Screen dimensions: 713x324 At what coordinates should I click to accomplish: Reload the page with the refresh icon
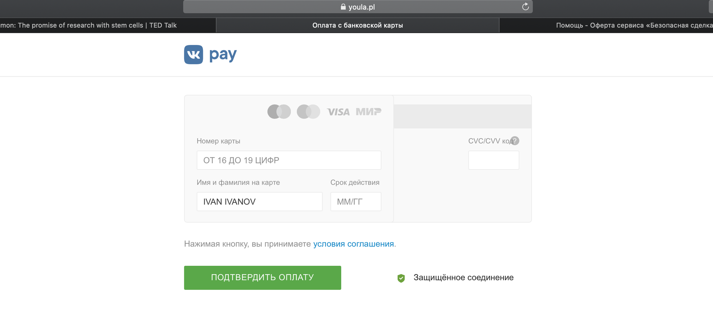coord(525,7)
